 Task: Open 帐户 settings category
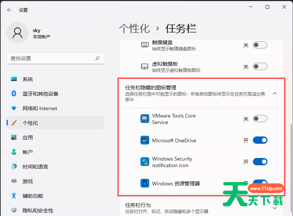click(x=55, y=152)
